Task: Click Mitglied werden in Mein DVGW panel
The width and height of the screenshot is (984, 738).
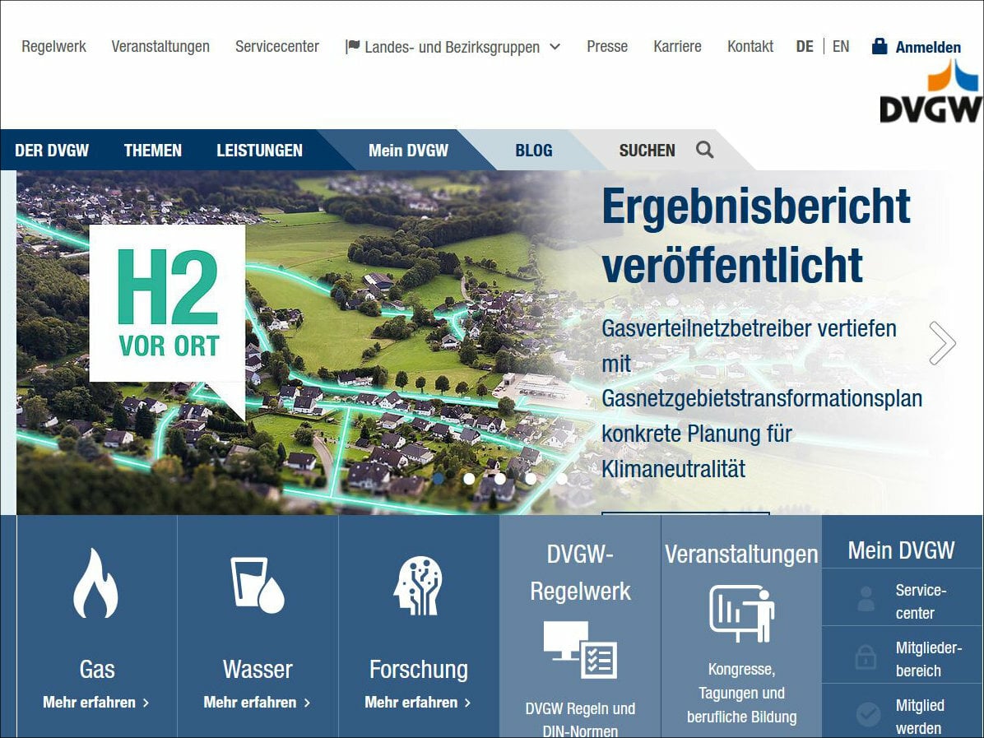Action: 919,717
